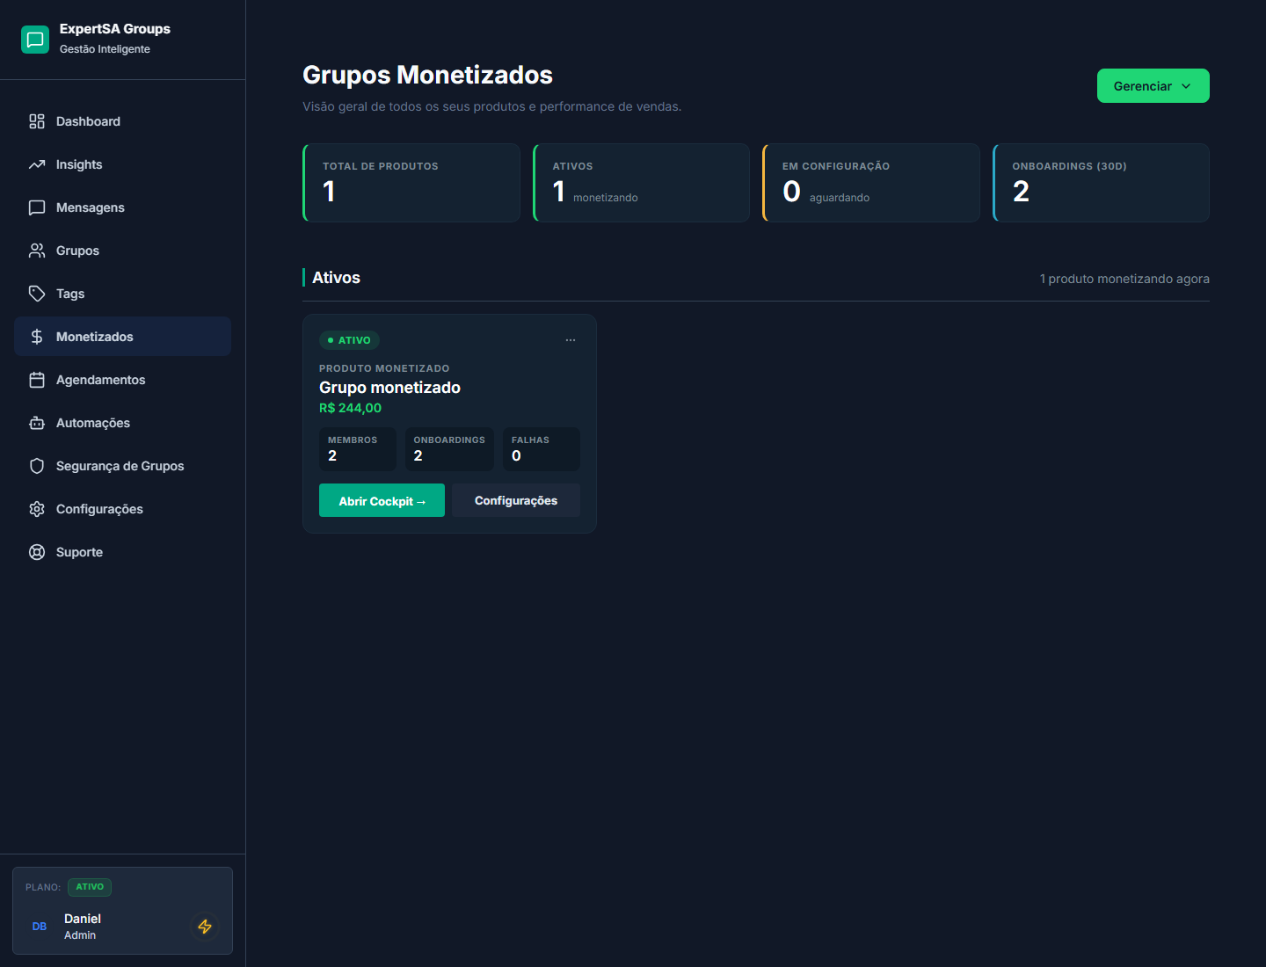Click the Ativos monetizando stat card
1266x967 pixels.
(x=641, y=183)
